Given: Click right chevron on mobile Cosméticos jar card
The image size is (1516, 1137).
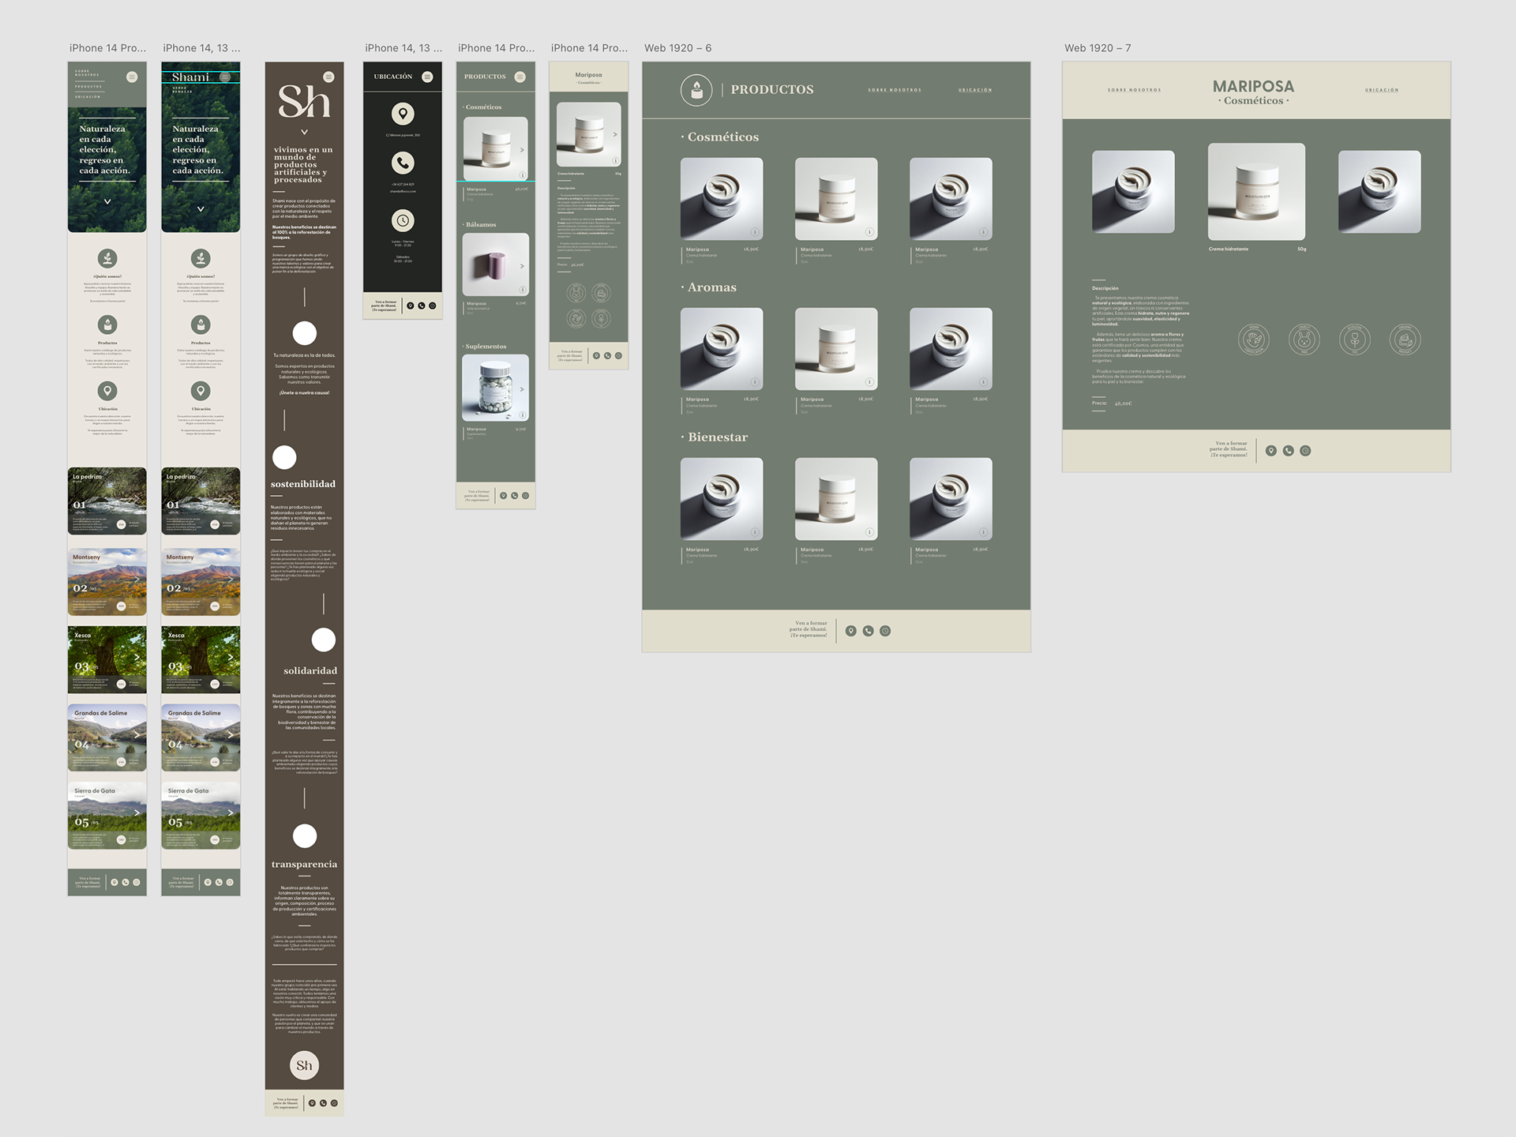Looking at the screenshot, I should tap(522, 150).
